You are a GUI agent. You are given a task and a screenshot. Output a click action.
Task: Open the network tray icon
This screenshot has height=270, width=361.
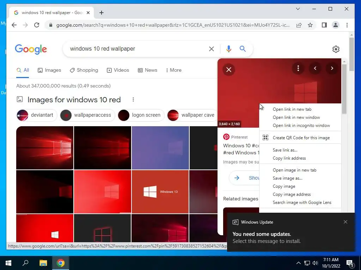tap(307, 263)
